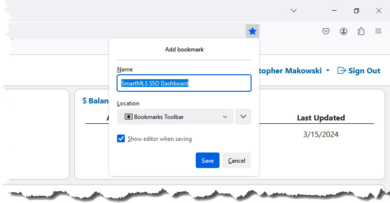Viewport: 390px width, 203px height.
Task: Click the List all tabs chevron
Action: pyautogui.click(x=294, y=11)
